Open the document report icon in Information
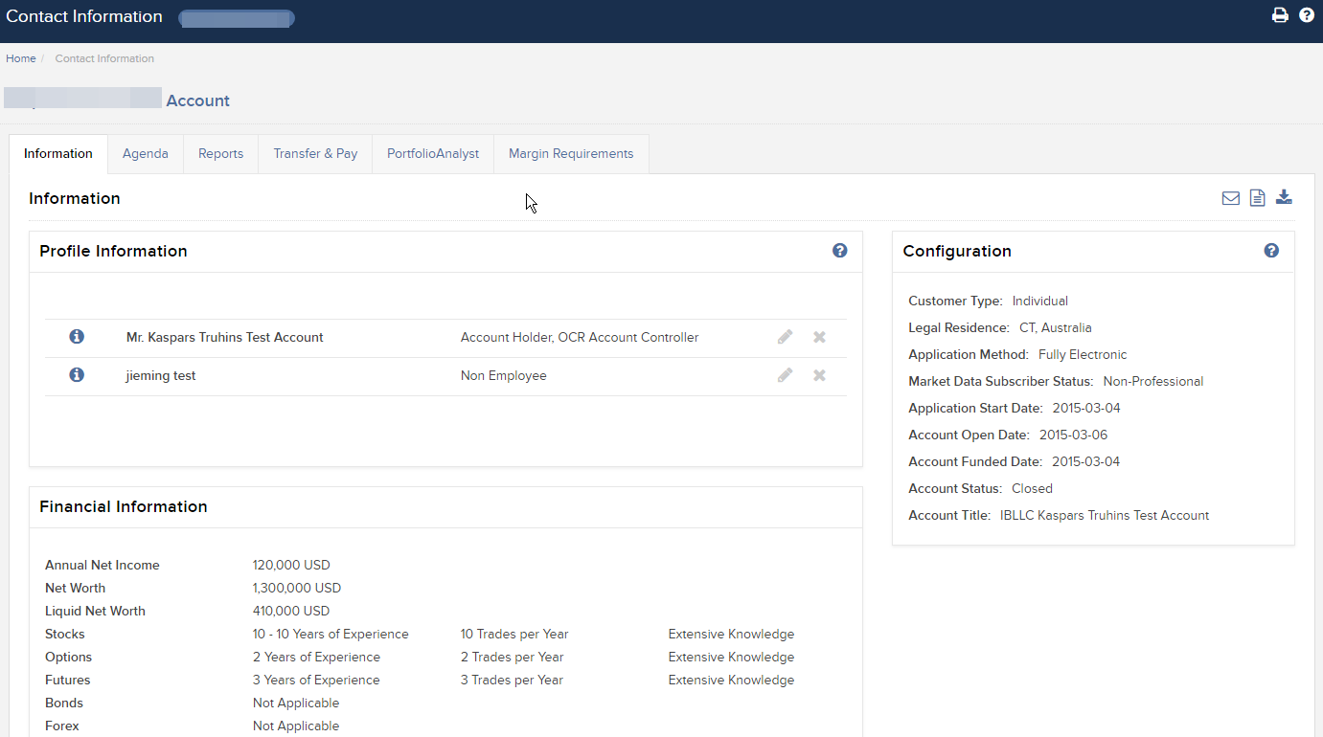This screenshot has width=1323, height=737. coord(1258,198)
